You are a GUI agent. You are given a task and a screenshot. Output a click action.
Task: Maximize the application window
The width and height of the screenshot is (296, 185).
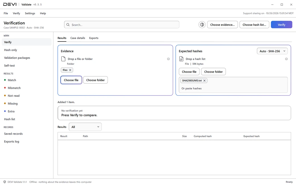[x=282, y=5]
